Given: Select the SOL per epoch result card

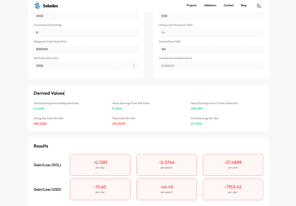Looking at the screenshot, I should (167, 165).
